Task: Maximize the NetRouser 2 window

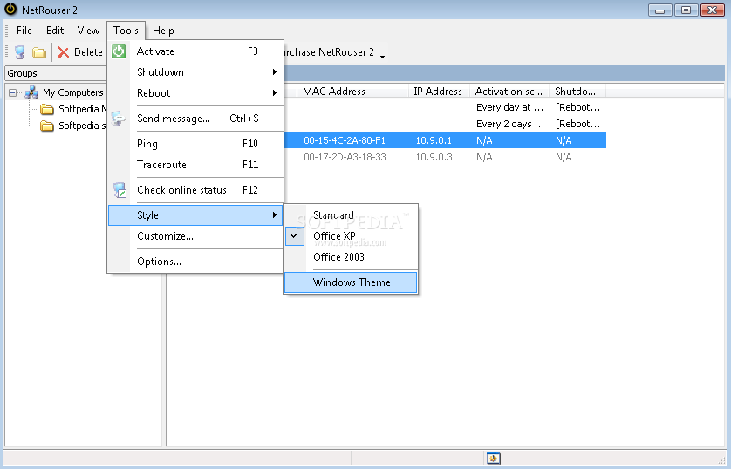Action: 687,10
